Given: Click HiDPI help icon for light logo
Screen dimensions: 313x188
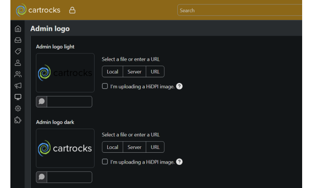Looking at the screenshot, I should [179, 87].
